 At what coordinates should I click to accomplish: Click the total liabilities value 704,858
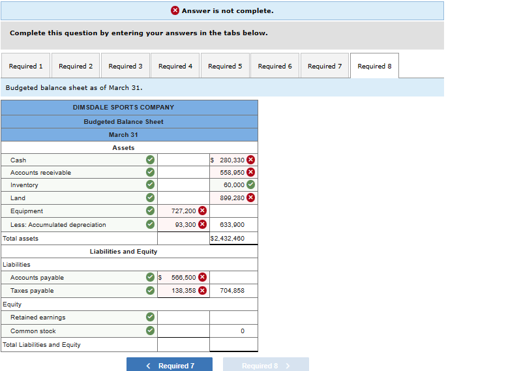click(x=232, y=291)
